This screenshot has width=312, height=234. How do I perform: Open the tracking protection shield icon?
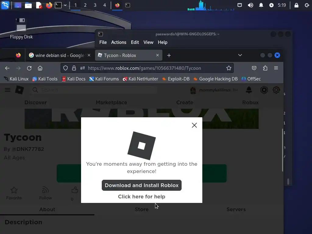tap(66, 68)
